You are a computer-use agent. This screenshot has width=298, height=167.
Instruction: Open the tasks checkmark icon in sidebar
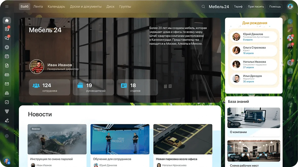7,102
